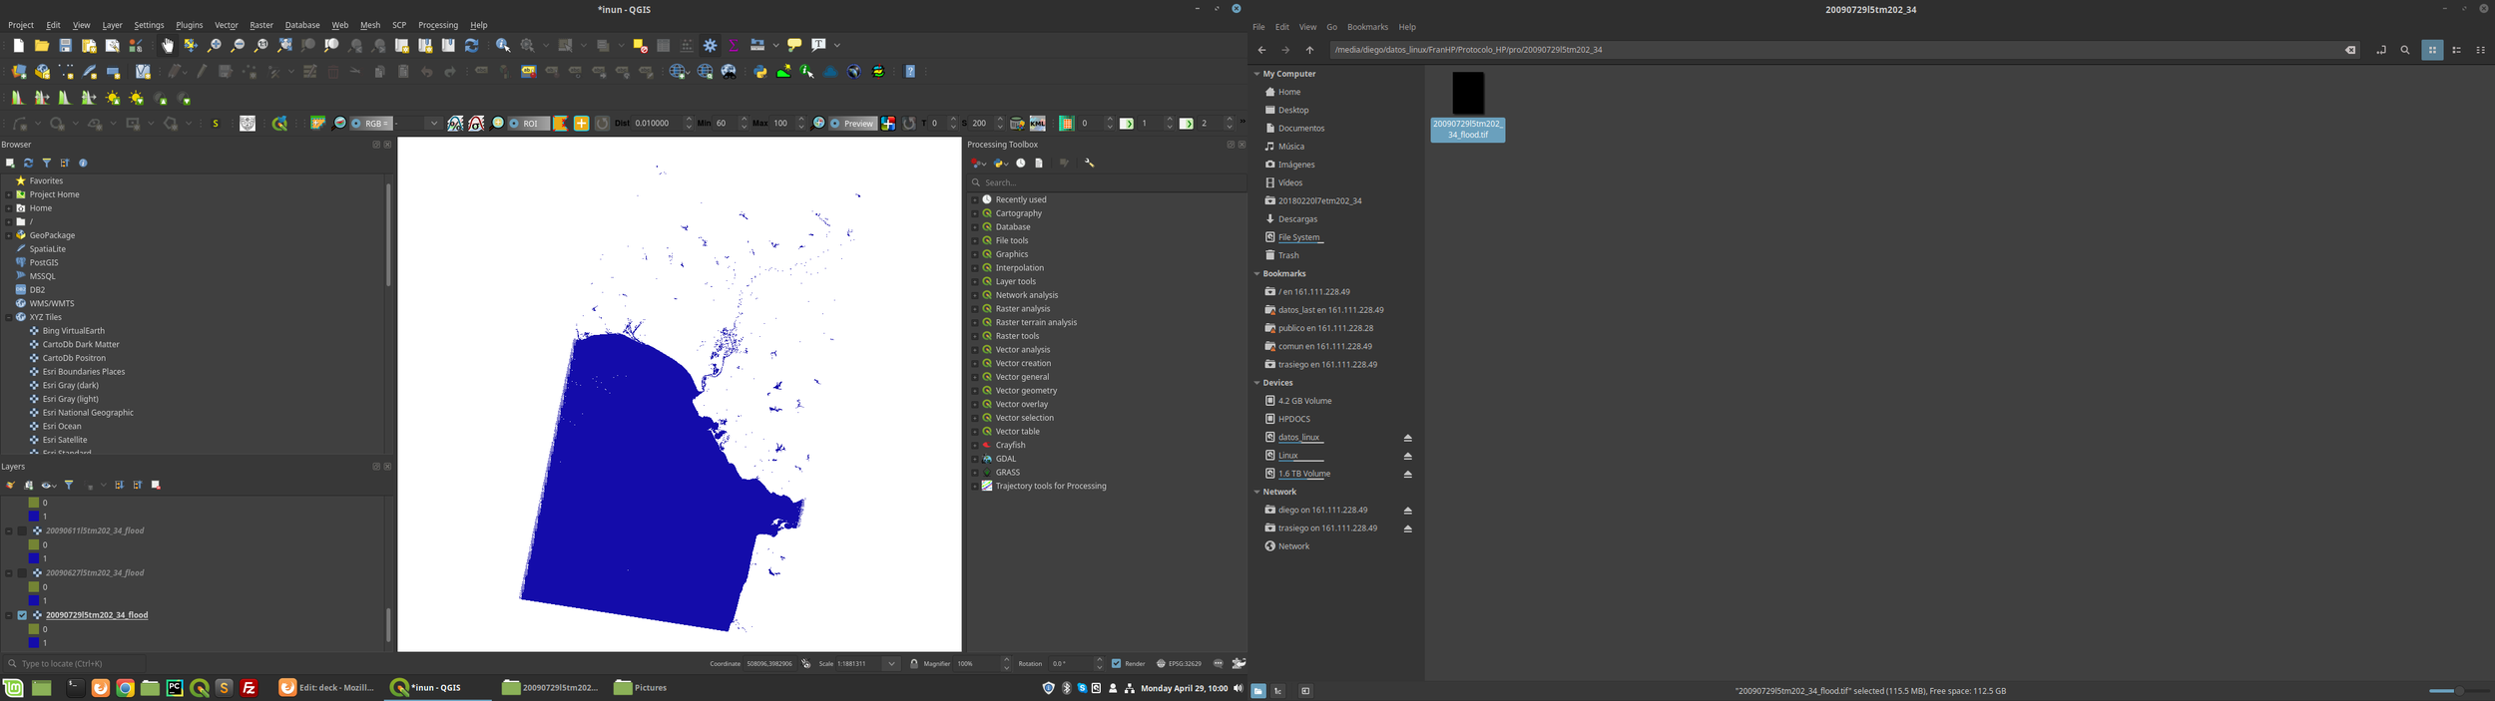Filter legend in Layers panel
The width and height of the screenshot is (2495, 701).
69,485
